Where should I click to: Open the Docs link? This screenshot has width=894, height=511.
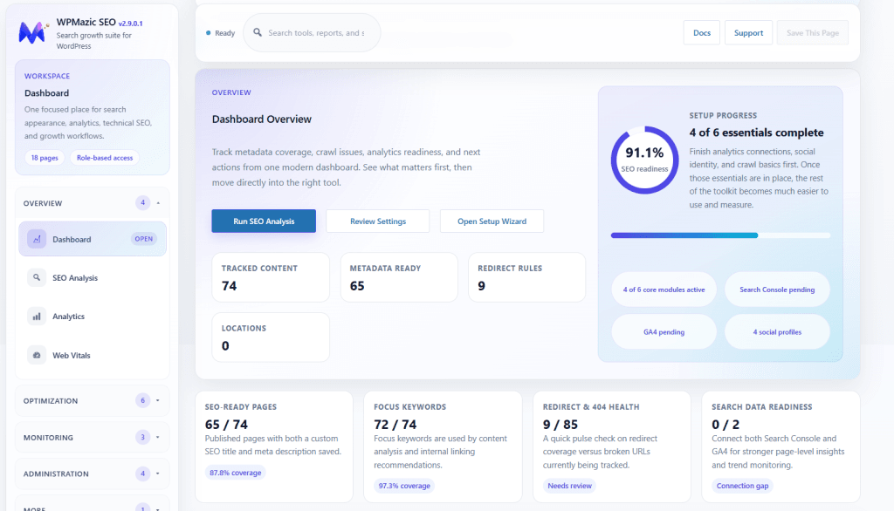(701, 32)
